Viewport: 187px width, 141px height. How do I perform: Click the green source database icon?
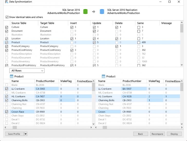click(85, 12)
